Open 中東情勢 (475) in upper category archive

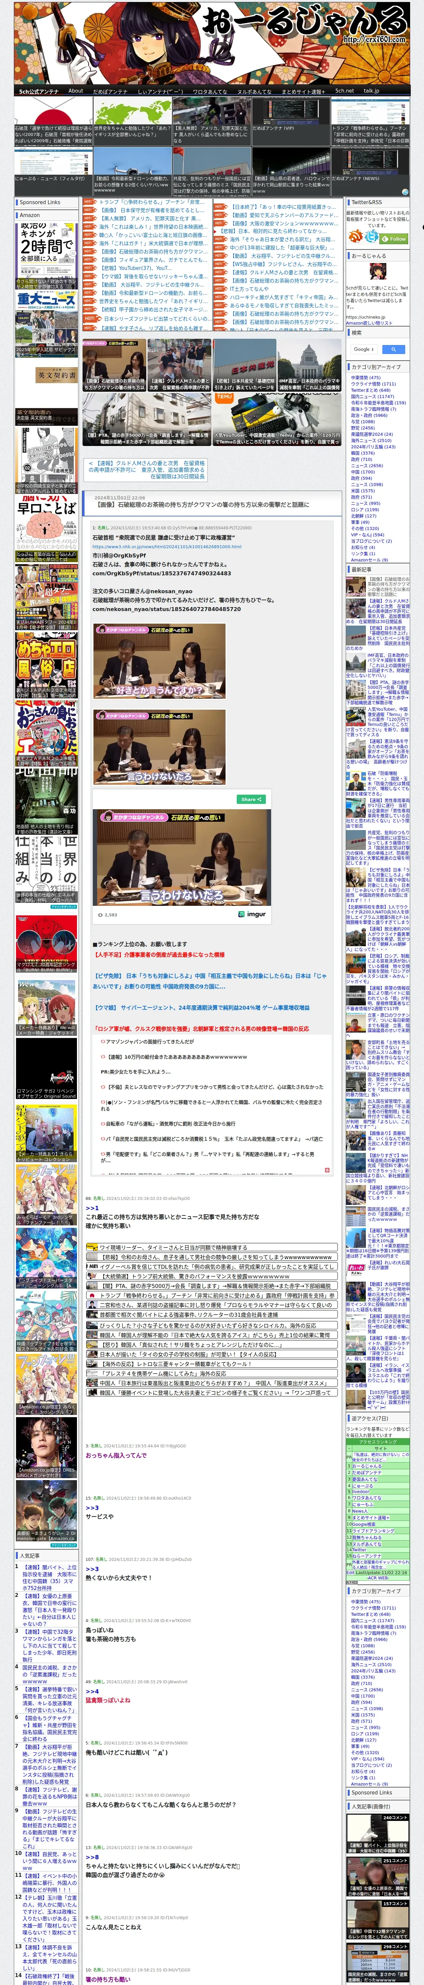pyautogui.click(x=366, y=377)
